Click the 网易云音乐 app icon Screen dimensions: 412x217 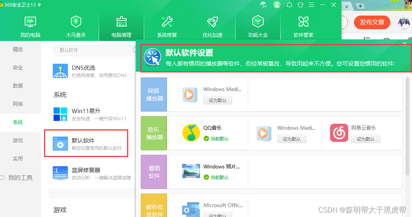point(339,133)
